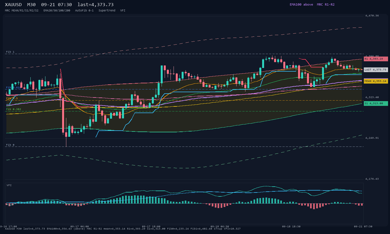Click the R1 4,393.29 price label
Viewport: 390px width, 234px height.
click(376, 59)
